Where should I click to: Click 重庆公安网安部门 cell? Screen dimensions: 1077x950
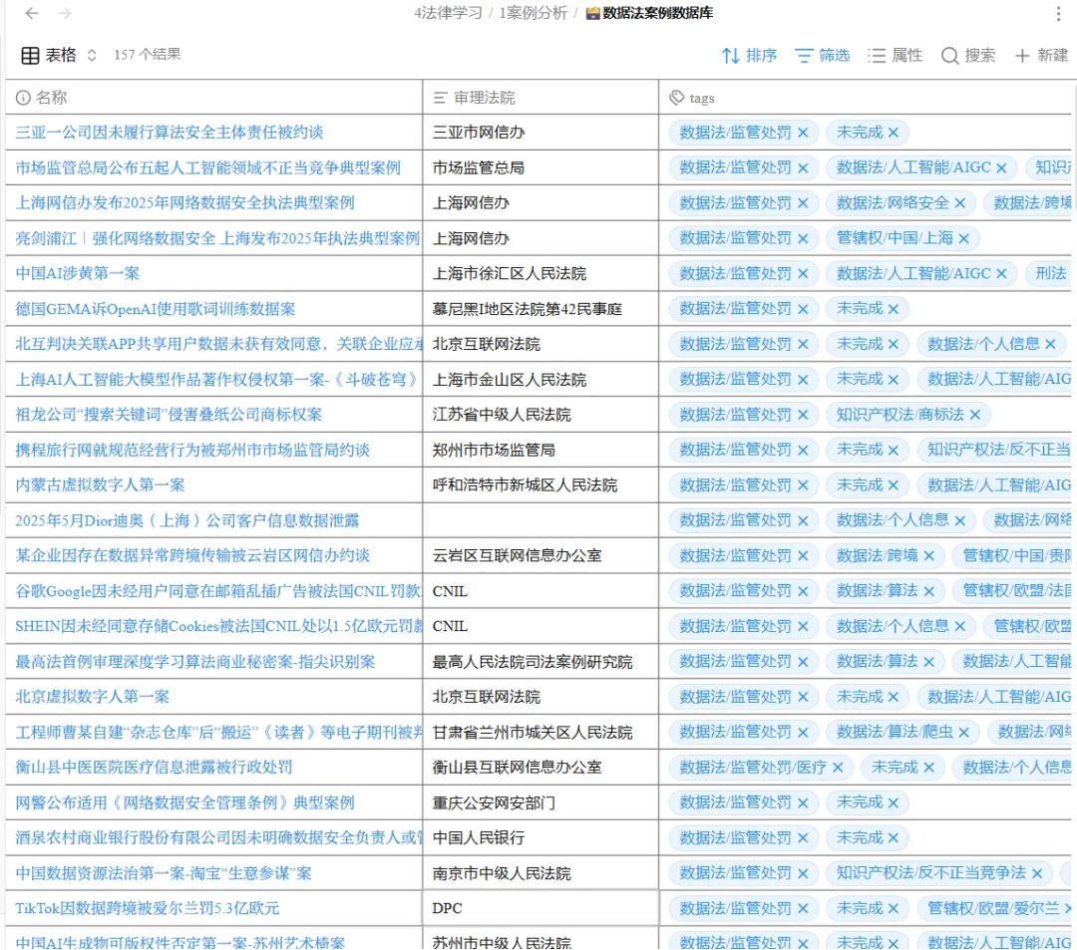(540, 802)
